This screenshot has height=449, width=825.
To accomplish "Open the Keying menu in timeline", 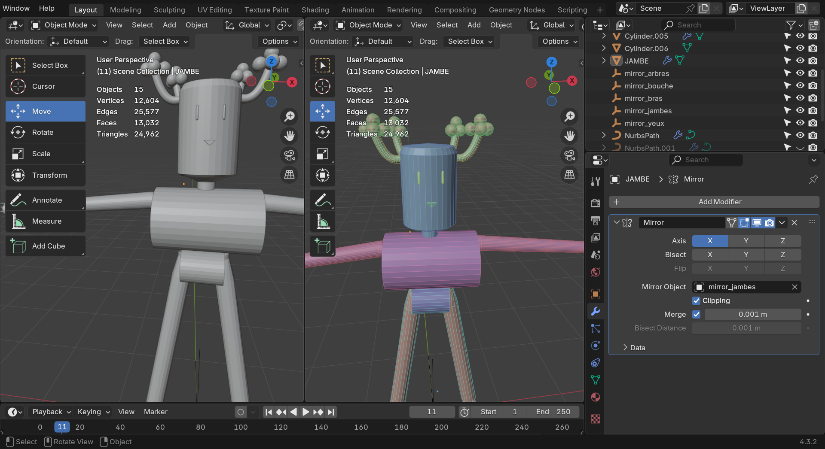I will click(93, 412).
